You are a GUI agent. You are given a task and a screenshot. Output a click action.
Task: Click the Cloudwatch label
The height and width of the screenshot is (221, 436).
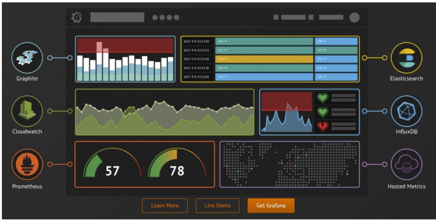click(x=27, y=131)
